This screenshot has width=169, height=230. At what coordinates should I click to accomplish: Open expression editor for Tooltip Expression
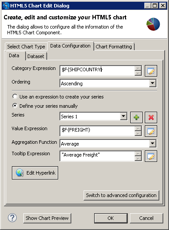click(x=151, y=156)
